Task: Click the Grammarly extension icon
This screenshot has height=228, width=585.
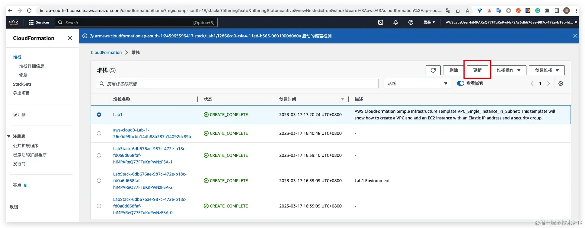Action: (538, 11)
